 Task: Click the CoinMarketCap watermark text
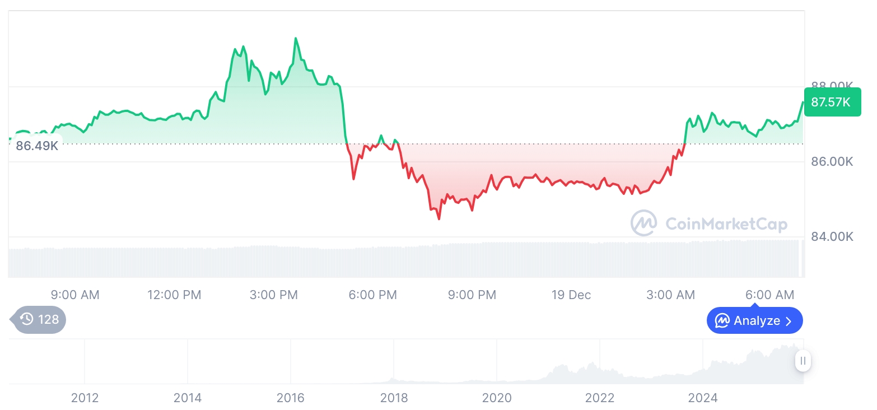coord(726,224)
